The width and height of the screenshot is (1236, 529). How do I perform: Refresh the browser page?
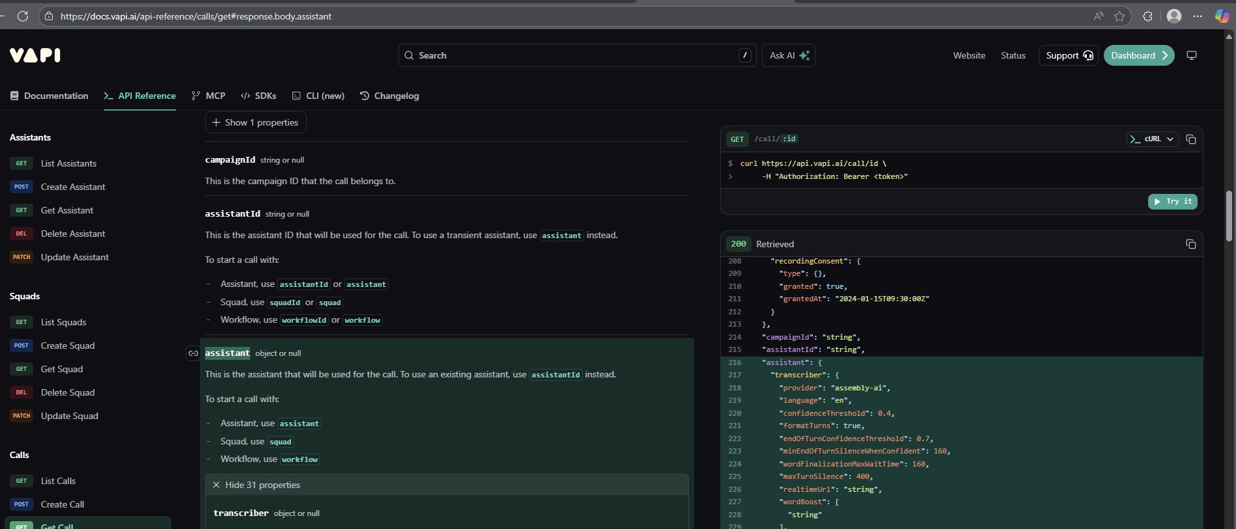(x=23, y=16)
